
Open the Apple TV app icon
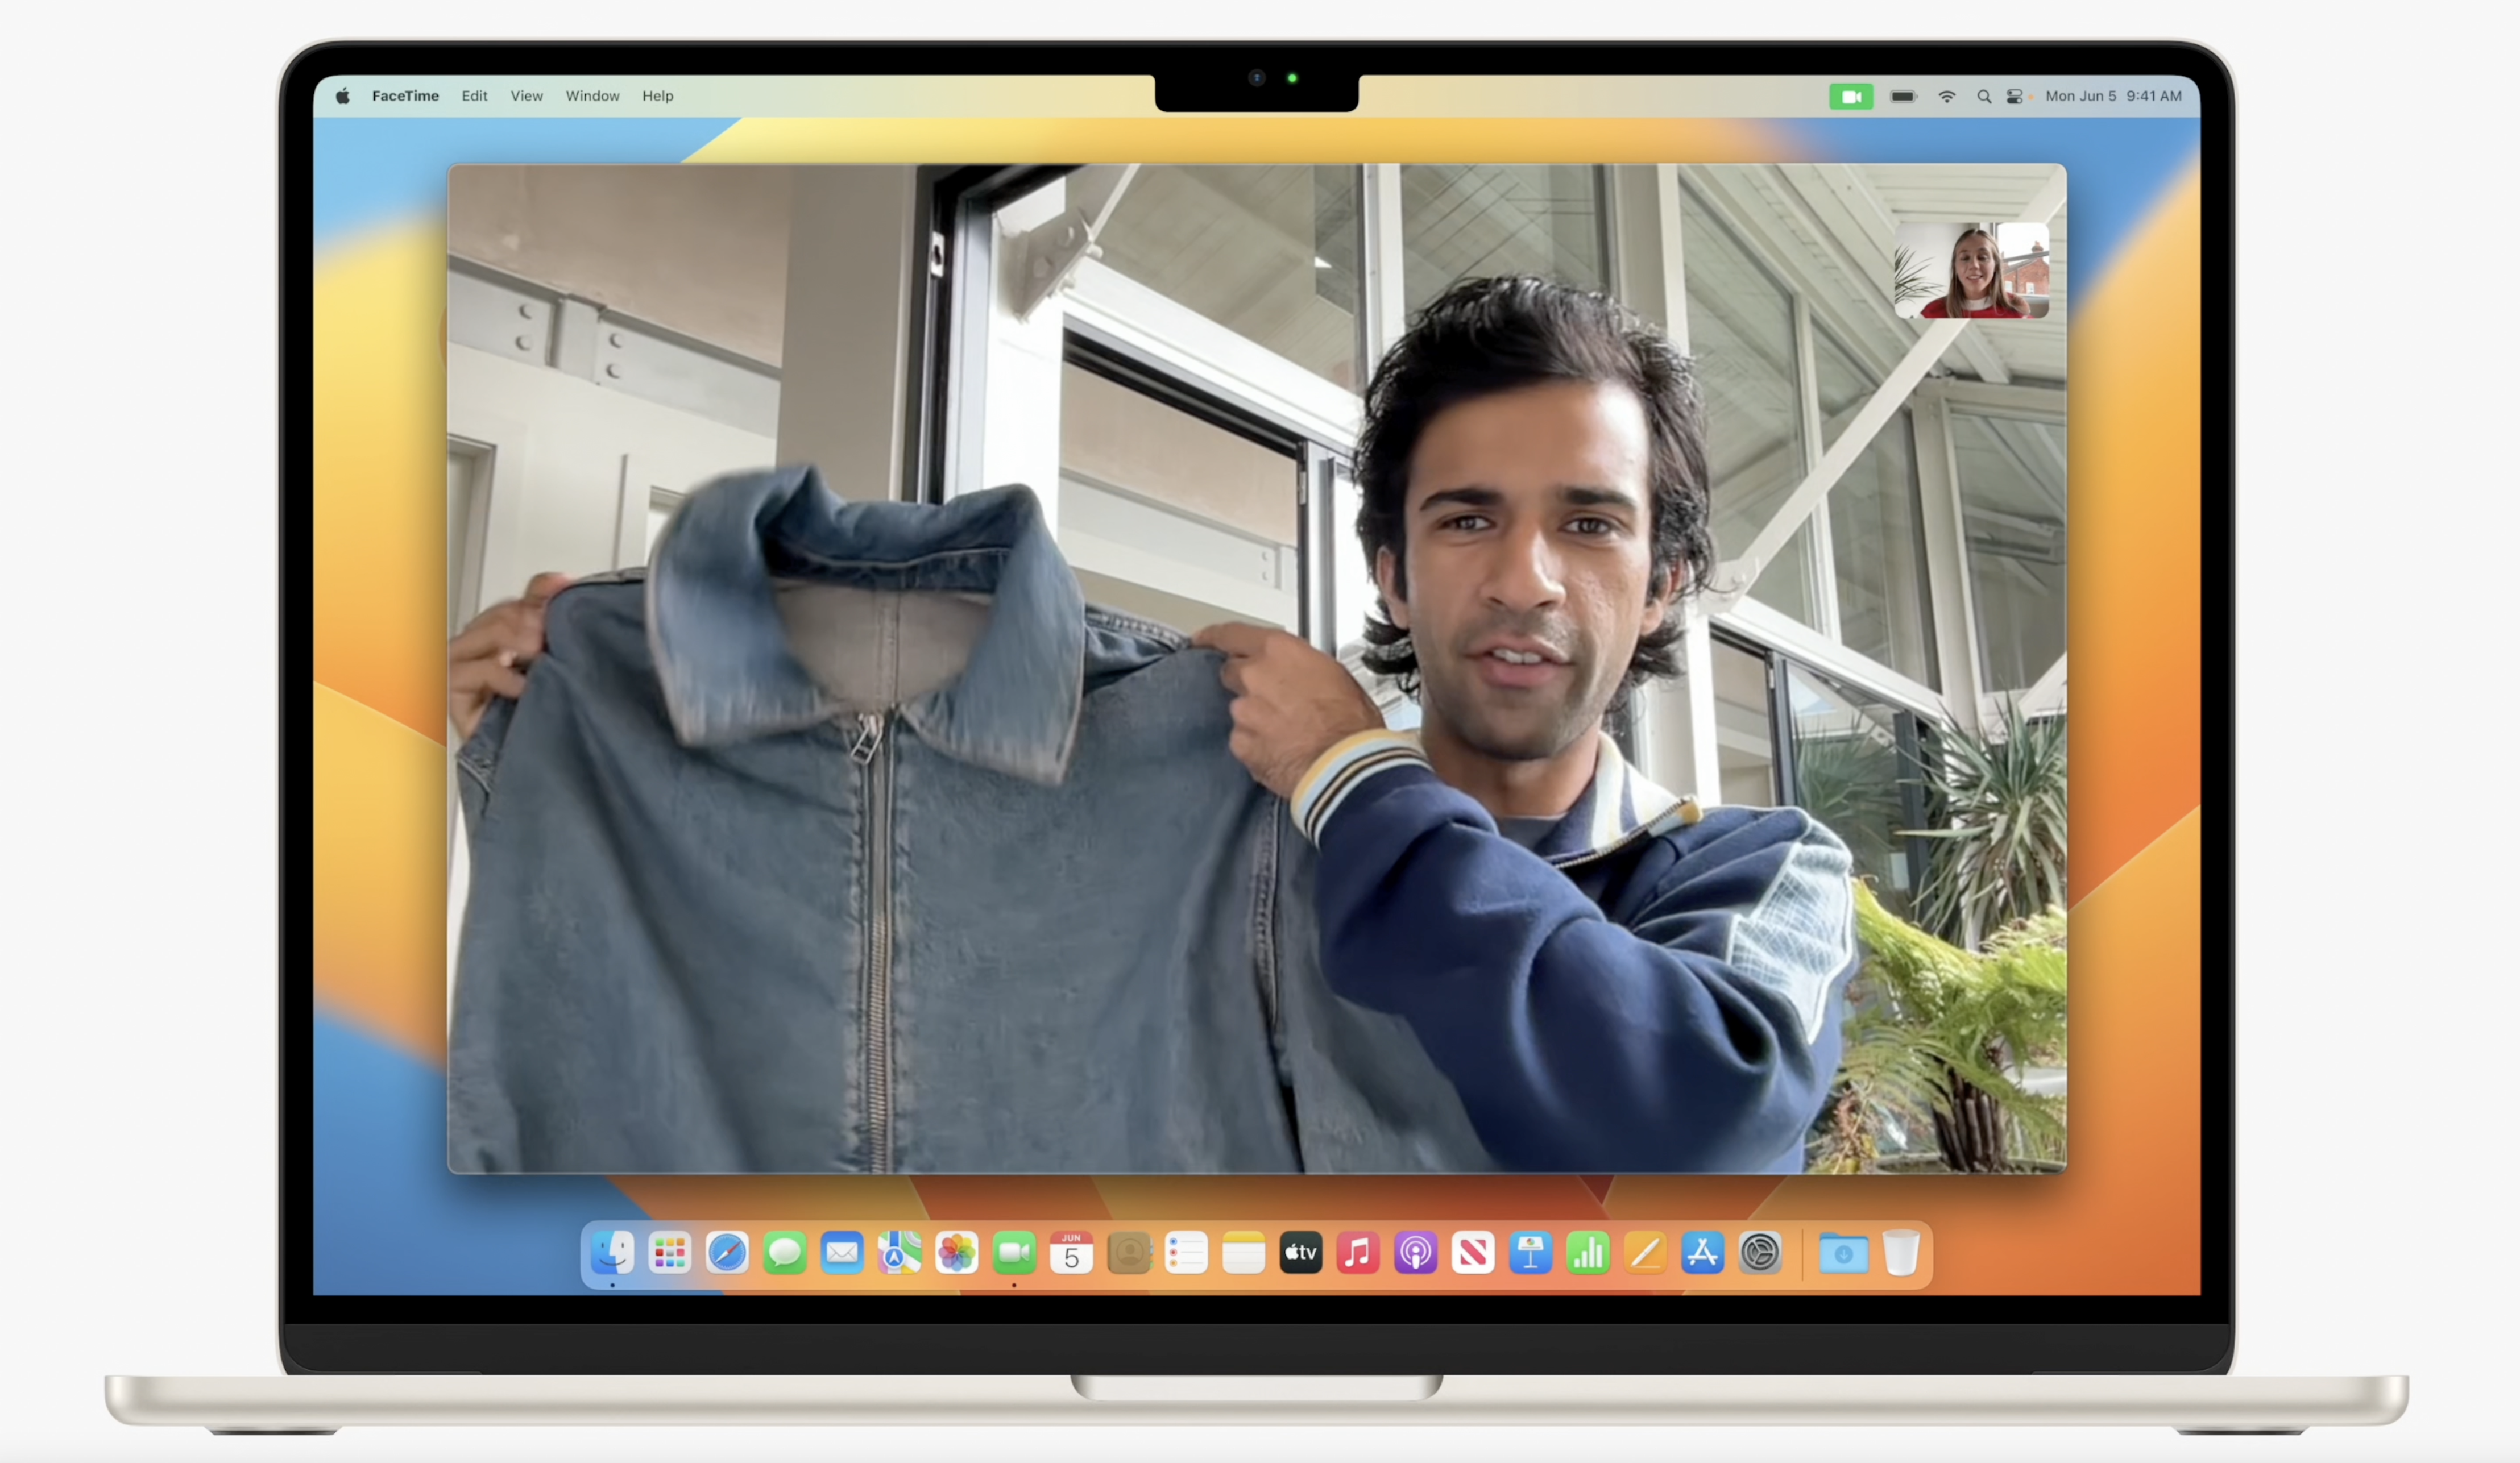1300,1252
